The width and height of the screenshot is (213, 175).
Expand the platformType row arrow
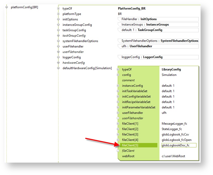click(58, 14)
